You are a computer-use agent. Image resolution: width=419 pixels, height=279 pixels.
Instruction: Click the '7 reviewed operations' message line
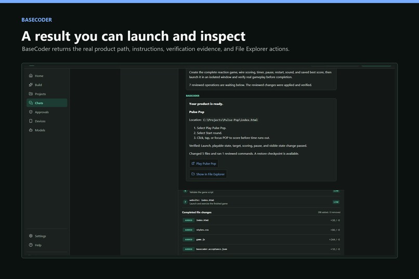pyautogui.click(x=251, y=85)
